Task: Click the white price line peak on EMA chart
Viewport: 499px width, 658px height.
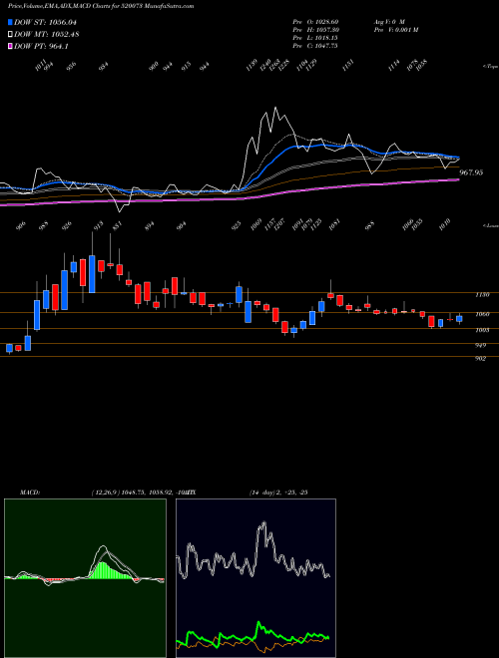Action: click(x=276, y=108)
